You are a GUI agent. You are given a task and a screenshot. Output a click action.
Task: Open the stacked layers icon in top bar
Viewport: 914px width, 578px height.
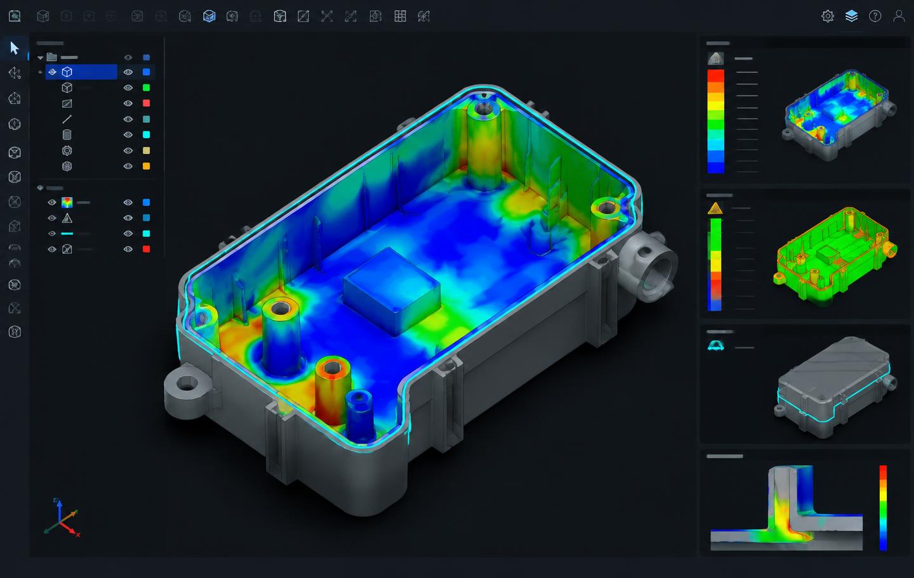(852, 16)
